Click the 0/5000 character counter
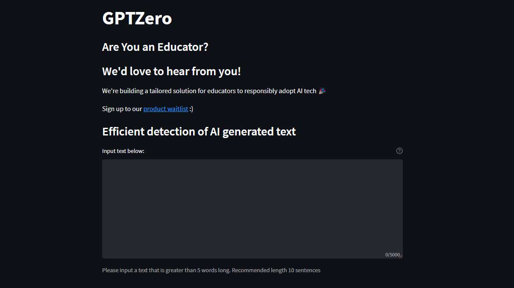514x288 pixels. [392, 255]
